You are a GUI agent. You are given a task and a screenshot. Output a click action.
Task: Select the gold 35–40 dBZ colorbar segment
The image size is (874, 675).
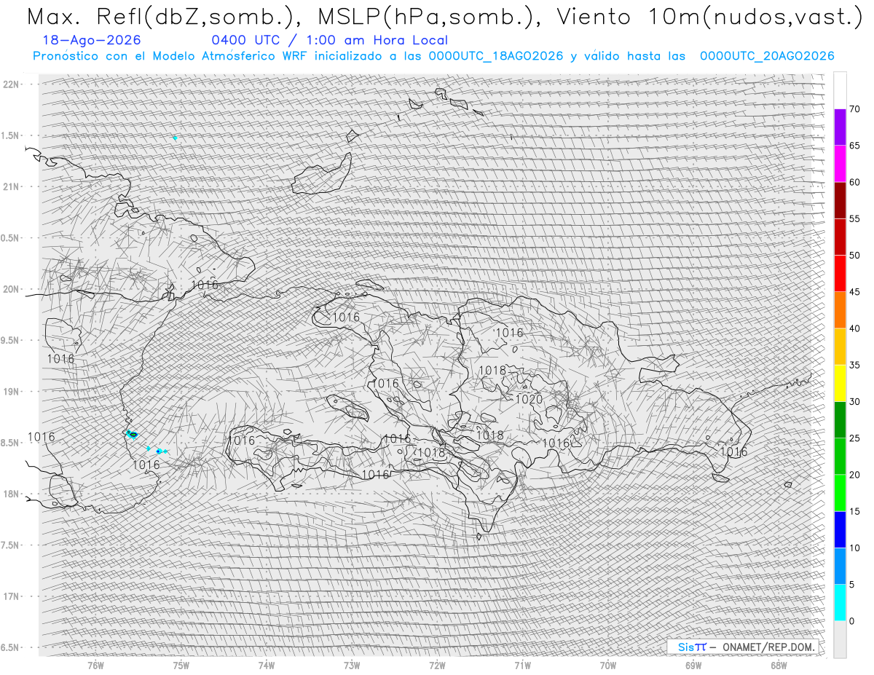click(x=840, y=347)
